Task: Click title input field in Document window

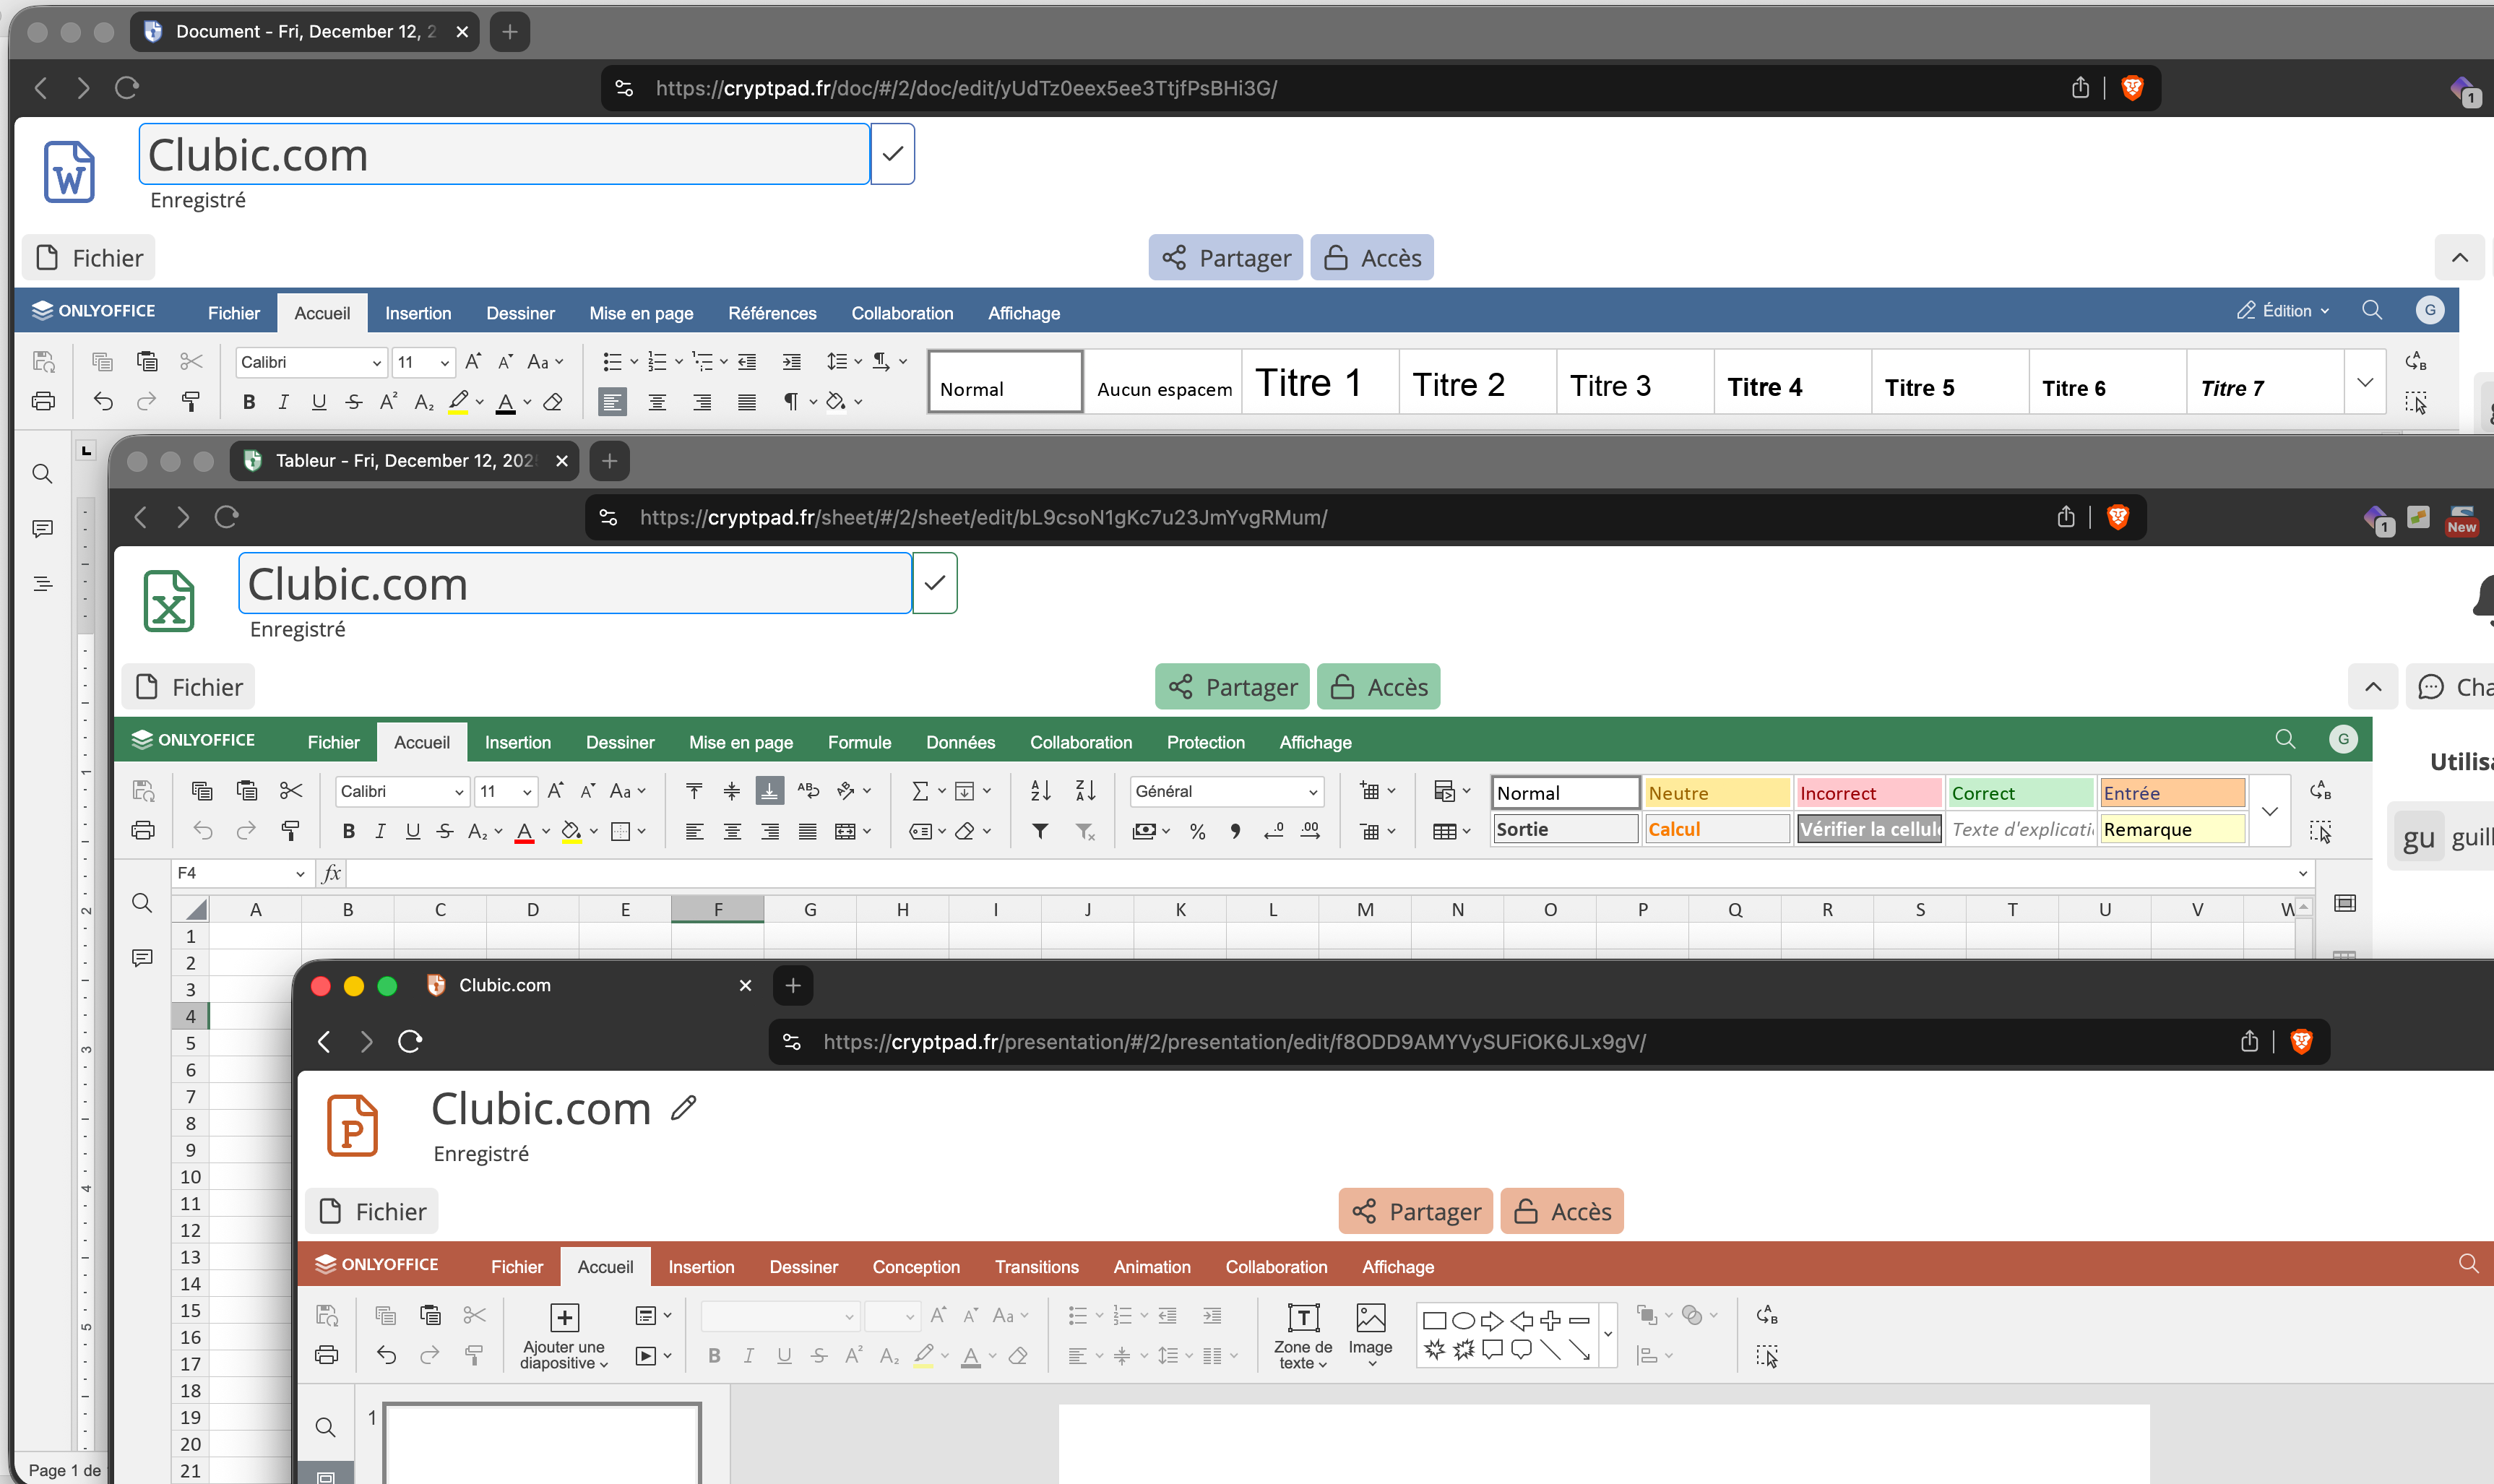Action: coord(504,154)
